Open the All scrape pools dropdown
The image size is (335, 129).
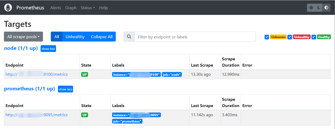(x=23, y=37)
